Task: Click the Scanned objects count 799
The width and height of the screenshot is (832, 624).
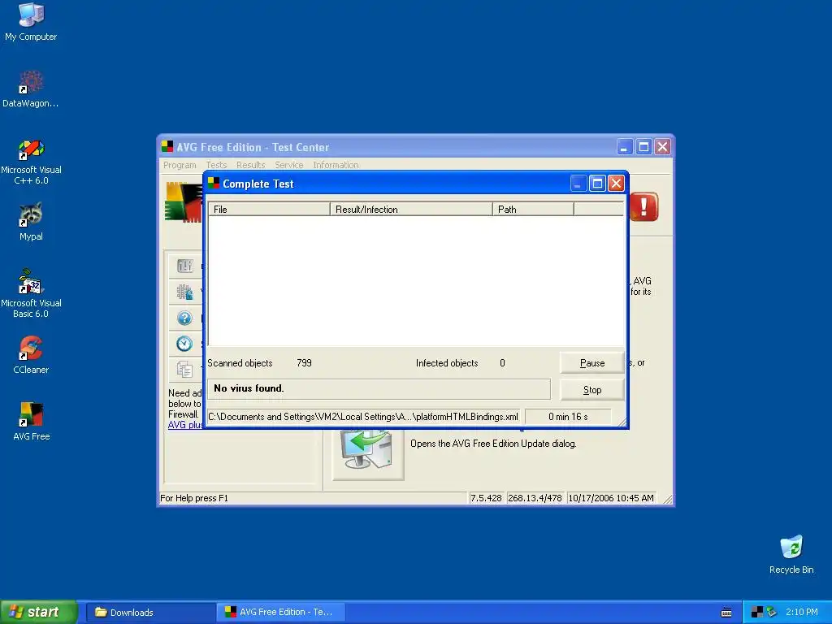Action: (x=304, y=363)
